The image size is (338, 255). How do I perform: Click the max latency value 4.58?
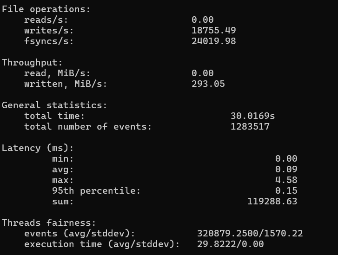click(x=286, y=180)
